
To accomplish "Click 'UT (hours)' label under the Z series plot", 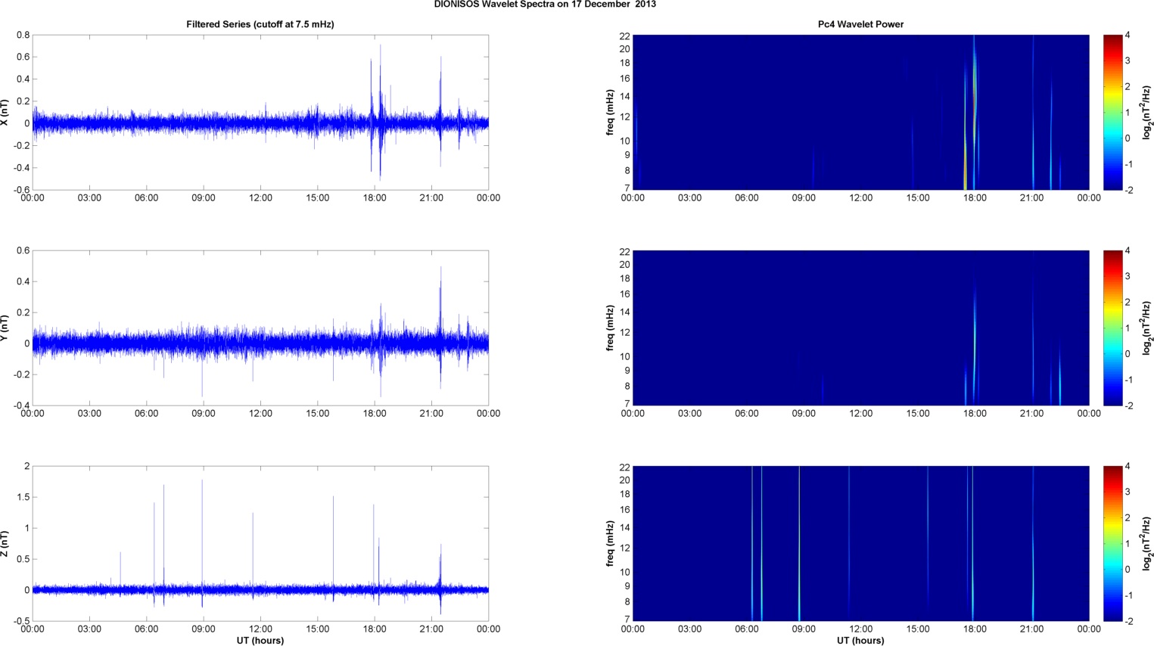I will tap(260, 641).
